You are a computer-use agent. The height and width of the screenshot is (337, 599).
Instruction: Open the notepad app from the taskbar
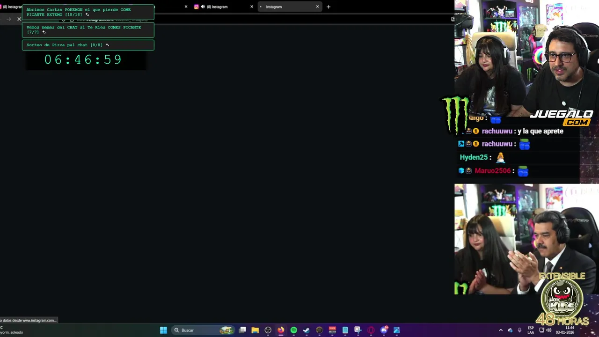click(345, 330)
